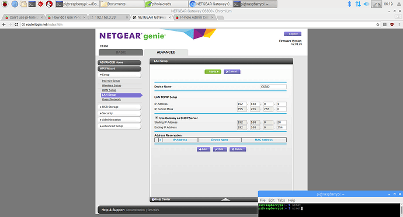The height and width of the screenshot is (217, 403).
Task: Click the Cancel button
Action: [232, 72]
